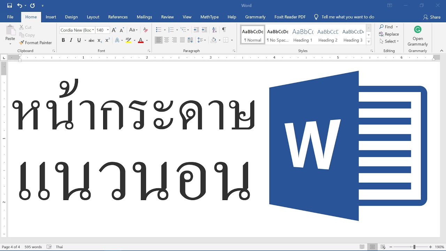Image resolution: width=446 pixels, height=251 pixels.
Task: Switch to the Layout tab
Action: (93, 17)
